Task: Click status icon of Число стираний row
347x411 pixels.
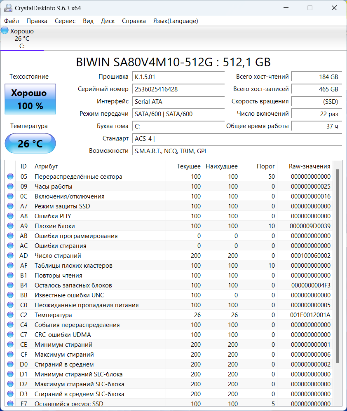Action: point(10,256)
